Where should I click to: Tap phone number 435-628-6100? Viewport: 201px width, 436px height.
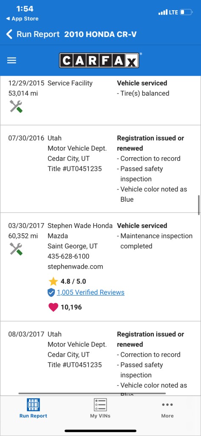coord(68,256)
